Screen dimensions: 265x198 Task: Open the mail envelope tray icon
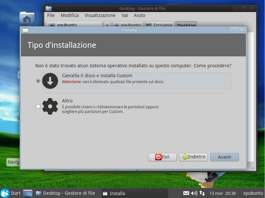click(186, 193)
